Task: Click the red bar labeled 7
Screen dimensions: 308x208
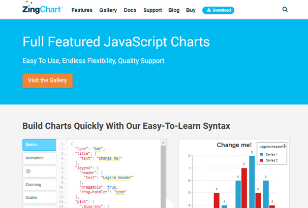Action: pos(244,188)
